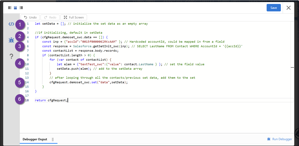299x146 pixels.
Task: Click the 'after looping through all the contacts' comment
Action: 122,78
